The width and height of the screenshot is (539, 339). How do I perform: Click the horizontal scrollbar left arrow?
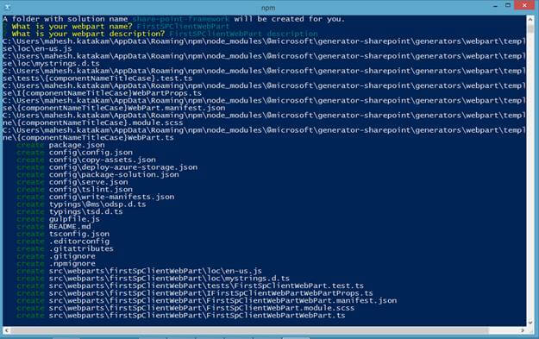click(7, 330)
